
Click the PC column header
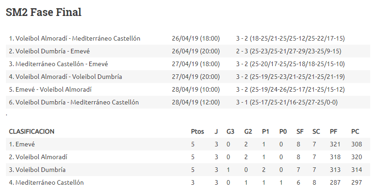pos(356,131)
